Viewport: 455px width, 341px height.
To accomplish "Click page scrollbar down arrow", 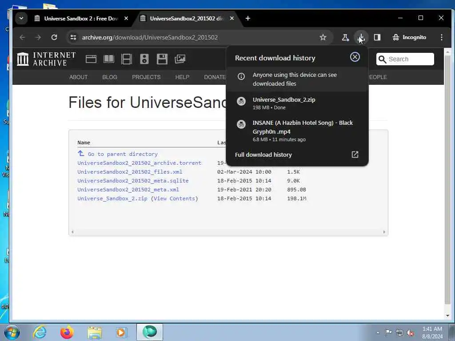I will [x=447, y=316].
